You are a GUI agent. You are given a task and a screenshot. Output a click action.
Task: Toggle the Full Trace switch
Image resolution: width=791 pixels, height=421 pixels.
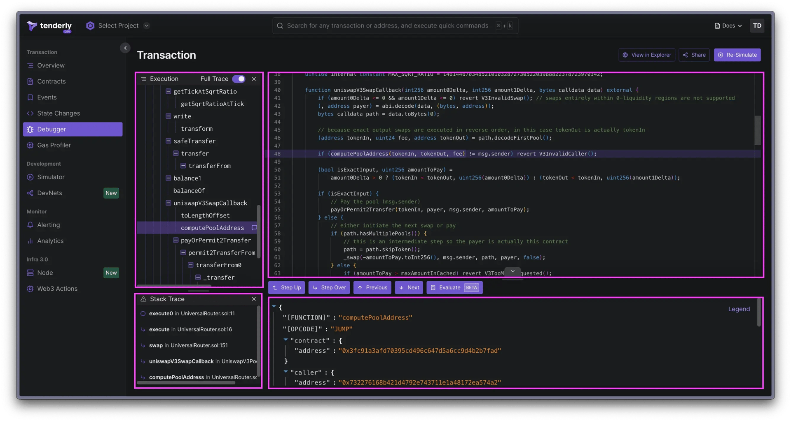click(x=239, y=79)
